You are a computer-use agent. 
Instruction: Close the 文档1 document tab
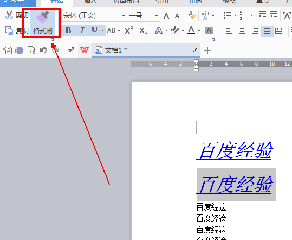click(194, 50)
